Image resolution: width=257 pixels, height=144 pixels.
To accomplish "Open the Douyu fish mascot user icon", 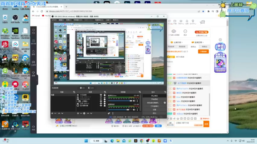I will click(202, 22).
